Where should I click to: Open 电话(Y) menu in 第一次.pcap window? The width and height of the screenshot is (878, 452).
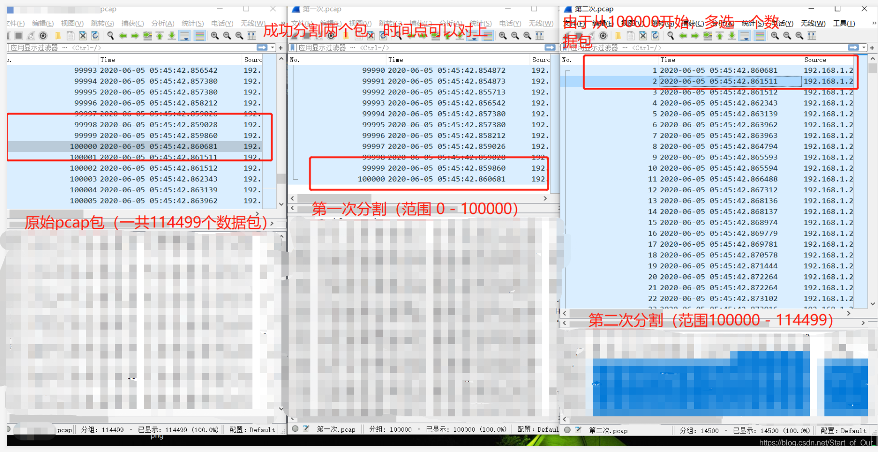(x=510, y=23)
